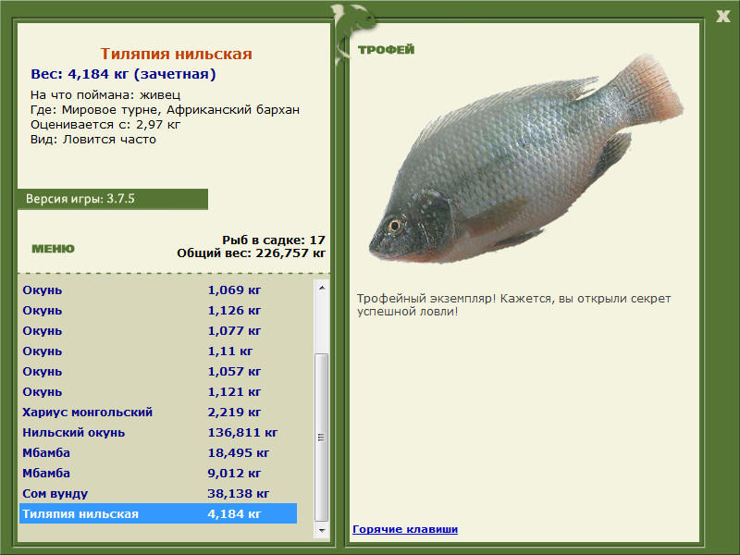The image size is (740, 555).
Task: Select Нильский окунь 136,811 кг entry
Action: (x=158, y=432)
